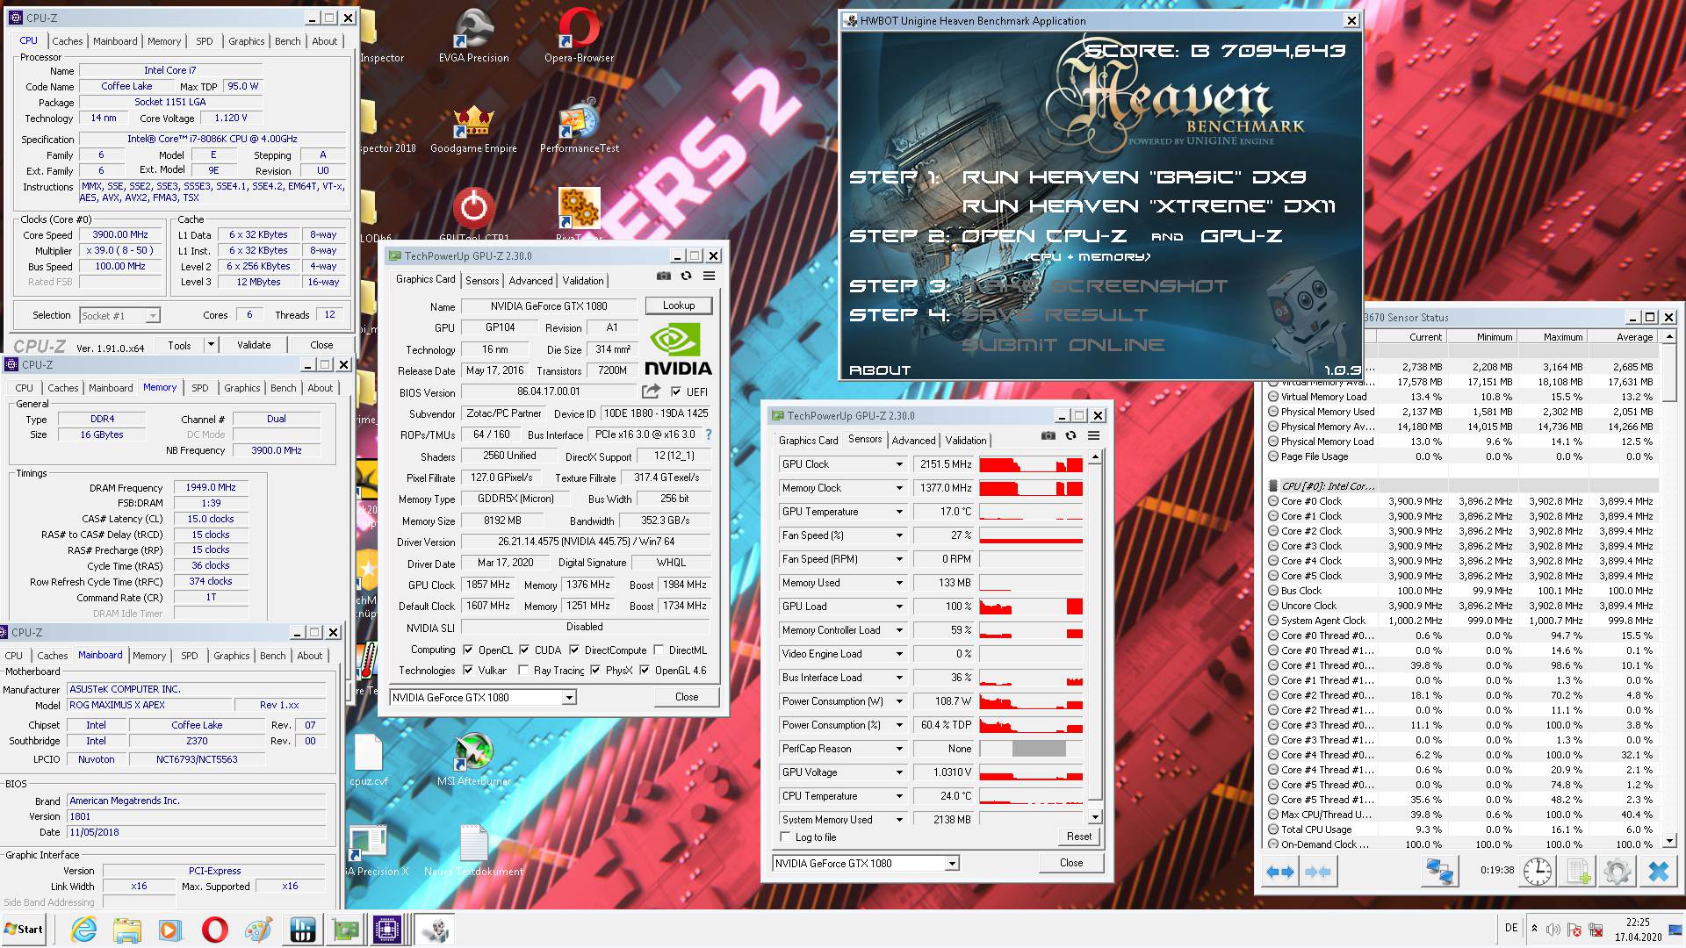Click the blue X close icon in HWiNFO toolbar

click(1658, 872)
